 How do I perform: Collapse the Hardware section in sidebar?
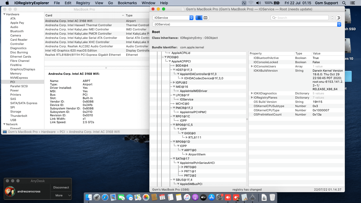click(4, 14)
